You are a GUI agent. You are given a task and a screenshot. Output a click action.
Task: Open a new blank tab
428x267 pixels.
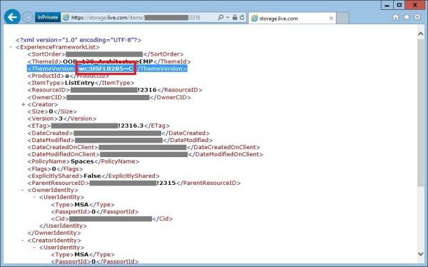[342, 18]
